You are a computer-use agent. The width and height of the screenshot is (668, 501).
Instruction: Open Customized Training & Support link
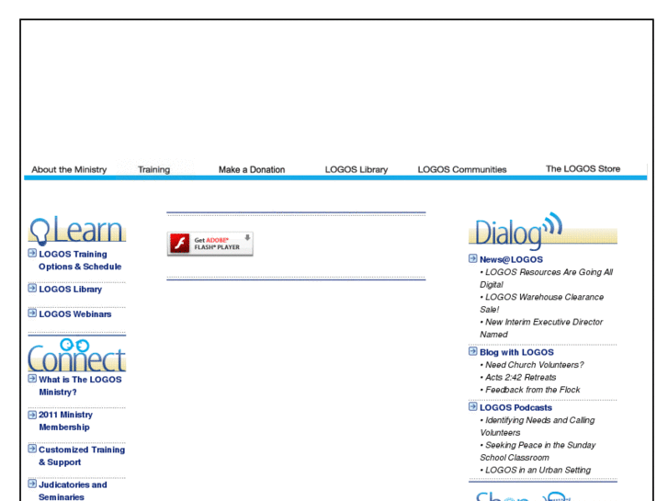click(x=82, y=456)
